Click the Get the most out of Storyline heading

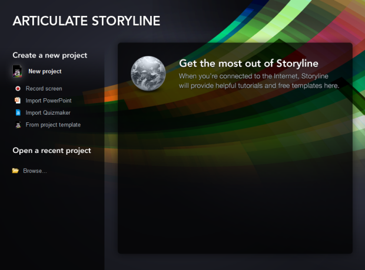[248, 64]
